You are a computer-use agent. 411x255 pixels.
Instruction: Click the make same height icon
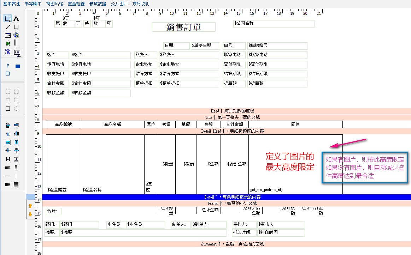(x=16, y=142)
